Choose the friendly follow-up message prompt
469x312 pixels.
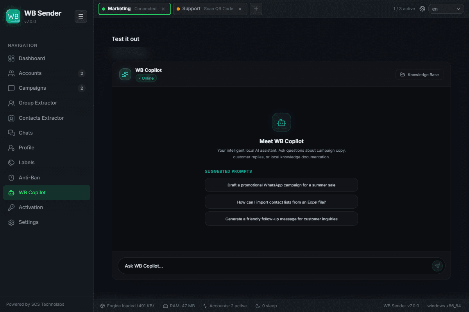tap(281, 219)
